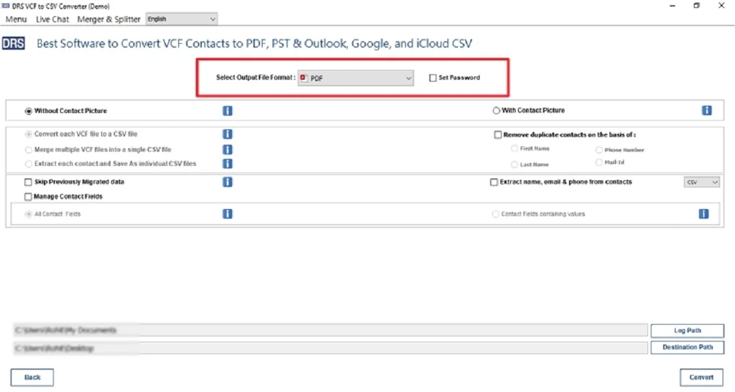Open info for Convert each VCF file option

click(x=227, y=134)
